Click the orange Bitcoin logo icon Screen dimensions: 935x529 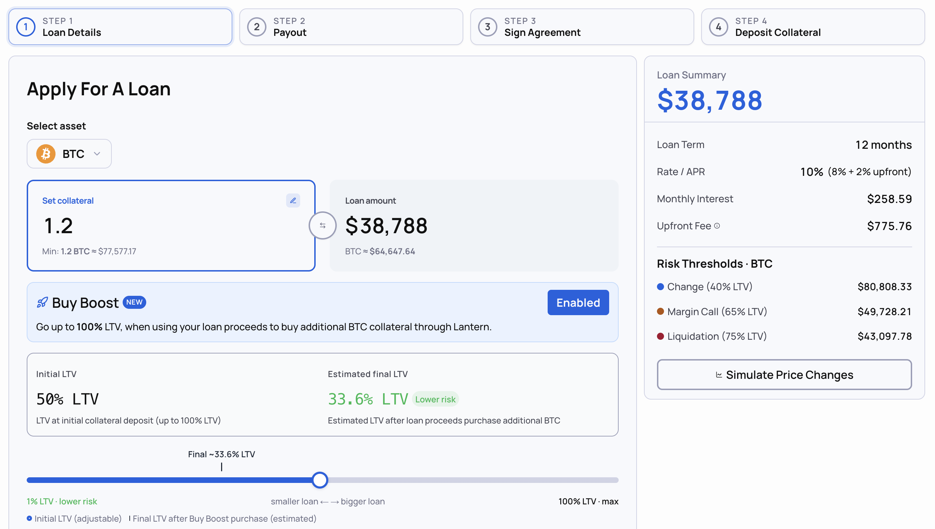point(46,154)
